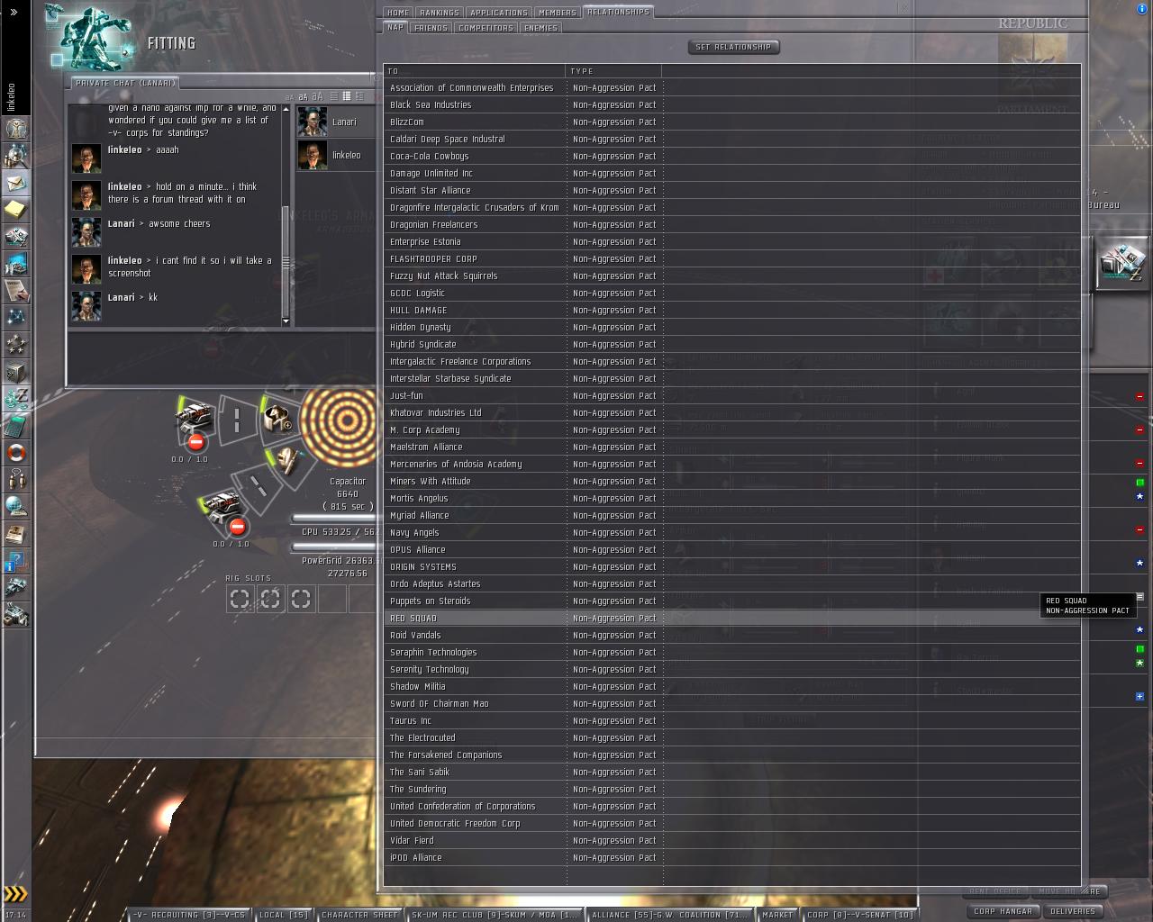Select the iPOD Alliance row
1153x922 pixels.
click(x=731, y=858)
